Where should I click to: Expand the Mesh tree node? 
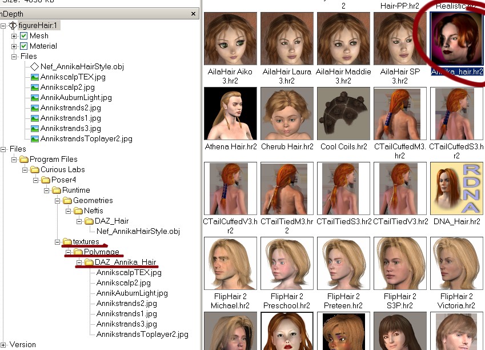tap(14, 36)
